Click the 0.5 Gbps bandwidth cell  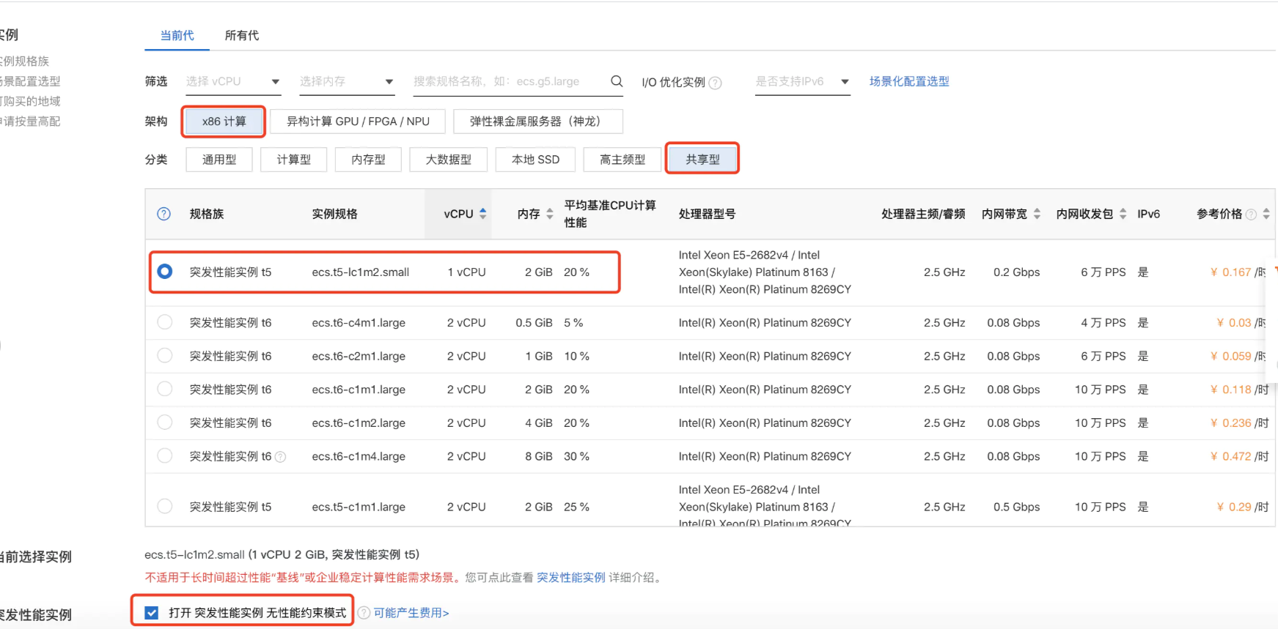pyautogui.click(x=1016, y=507)
